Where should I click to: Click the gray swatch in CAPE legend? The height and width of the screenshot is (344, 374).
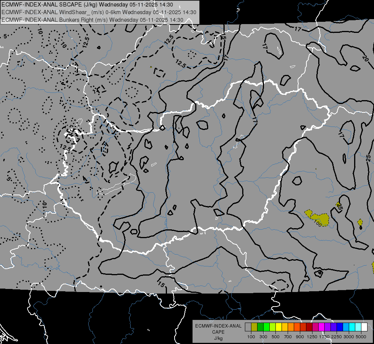point(248,327)
